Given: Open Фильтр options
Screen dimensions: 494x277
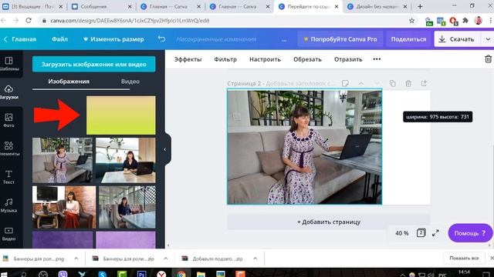Looking at the screenshot, I should [225, 59].
